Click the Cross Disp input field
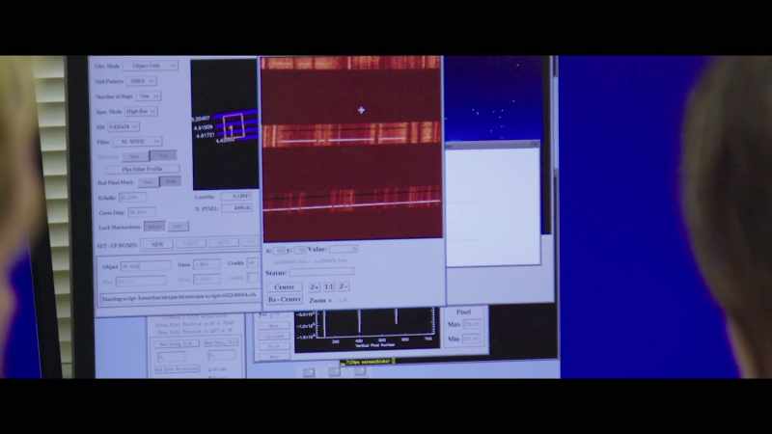772x434 pixels. pyautogui.click(x=141, y=212)
